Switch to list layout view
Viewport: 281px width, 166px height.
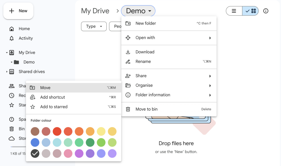234,11
